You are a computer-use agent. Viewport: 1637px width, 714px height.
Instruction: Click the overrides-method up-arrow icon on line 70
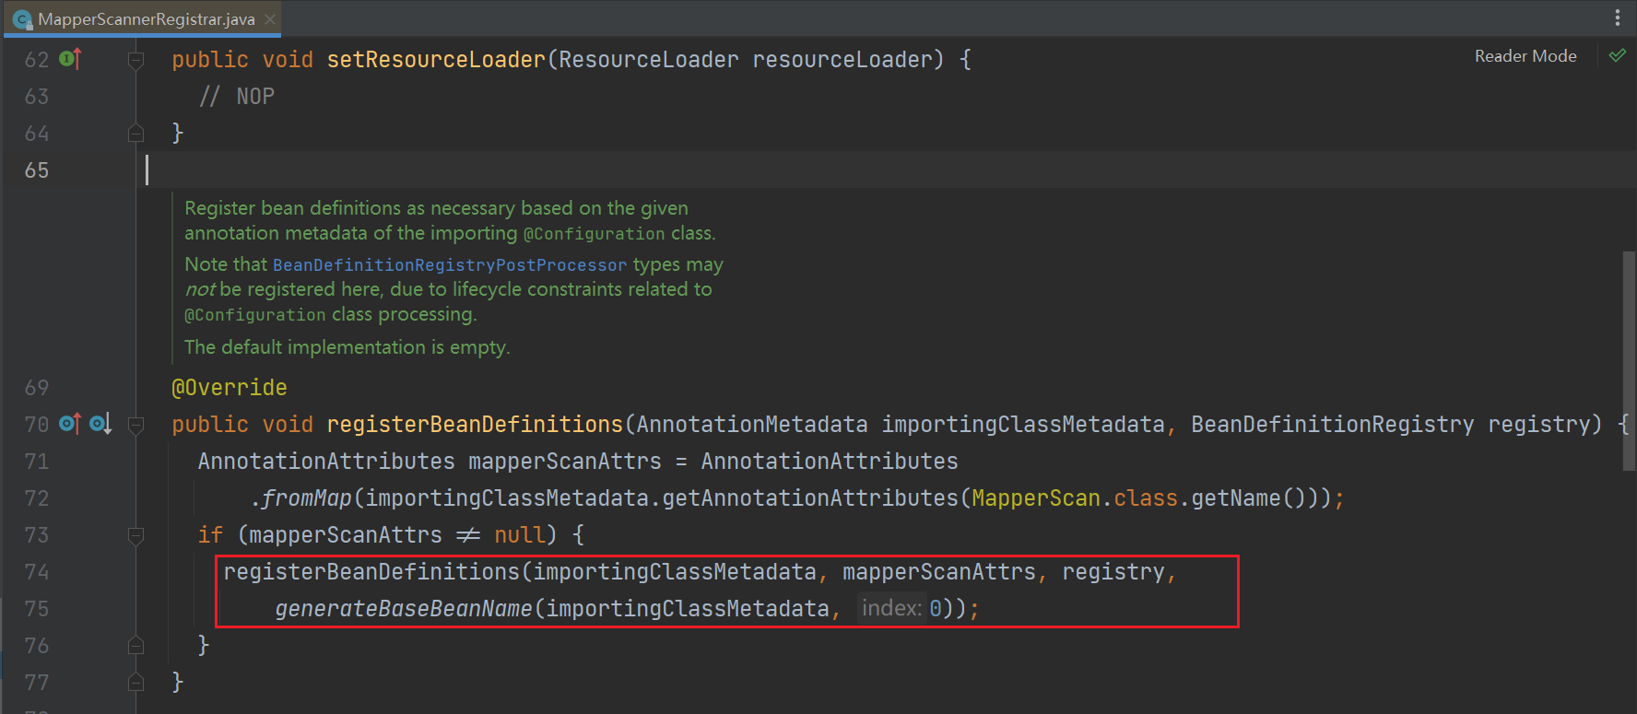pyautogui.click(x=70, y=424)
